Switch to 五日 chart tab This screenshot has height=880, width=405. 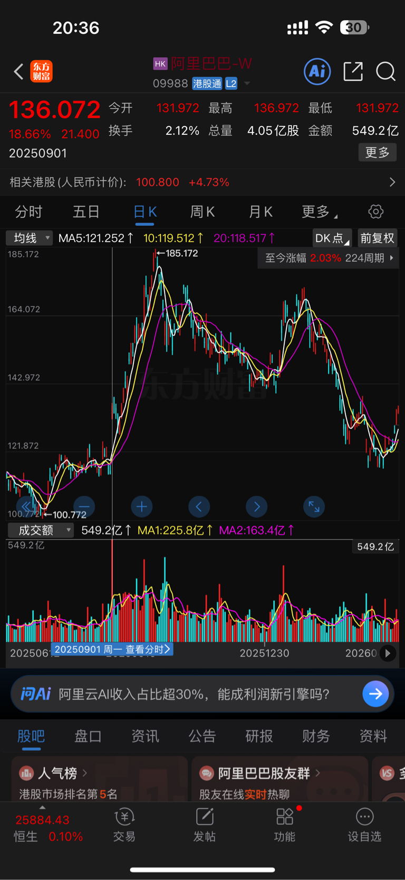(x=86, y=212)
